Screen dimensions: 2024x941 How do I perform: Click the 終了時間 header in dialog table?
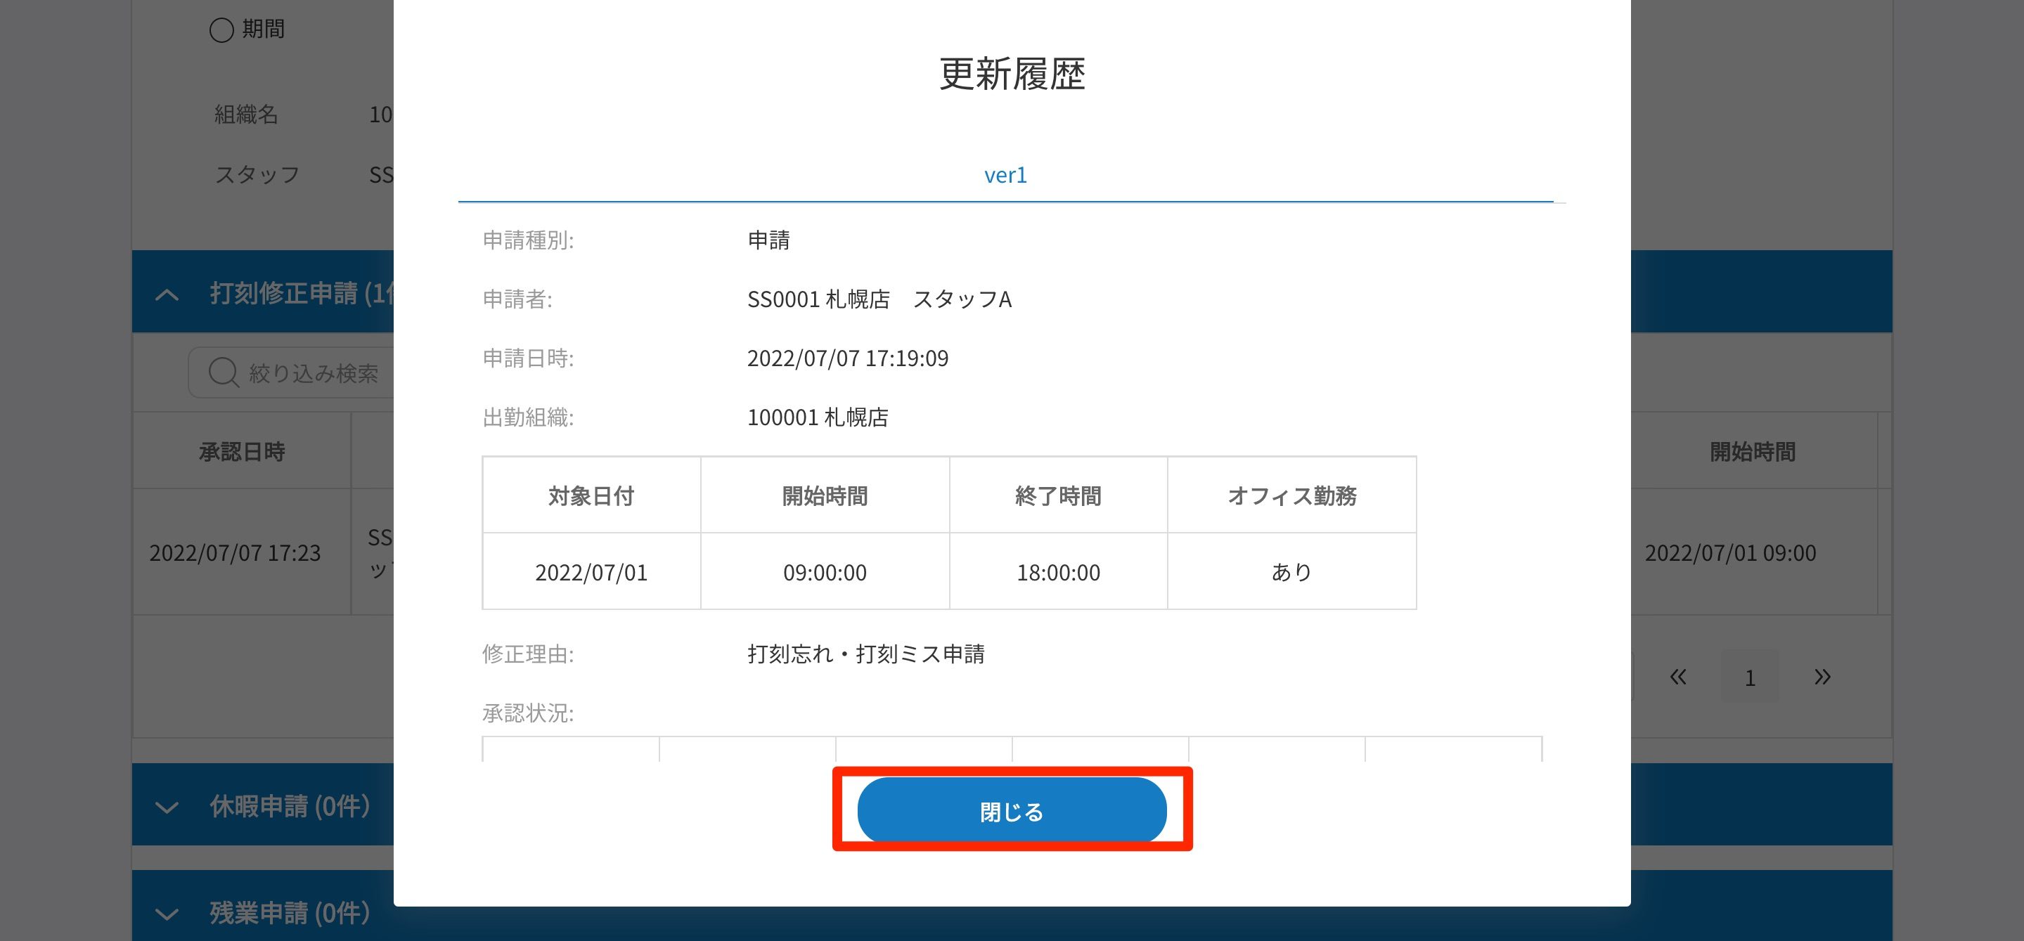point(1057,495)
